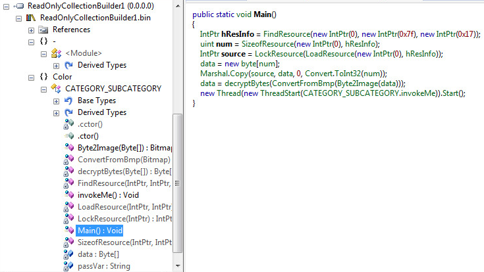Screen dimensions: 484x272
Task: Follow the LoadResource link in the code
Action: 329,54
